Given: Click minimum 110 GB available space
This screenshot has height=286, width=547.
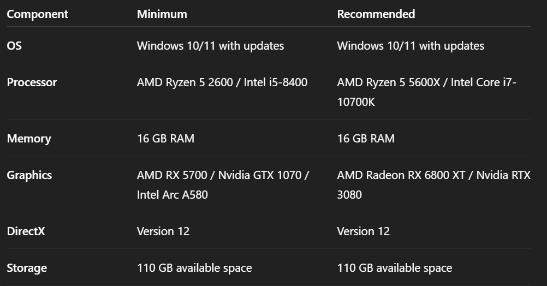Looking at the screenshot, I should pyautogui.click(x=194, y=268).
